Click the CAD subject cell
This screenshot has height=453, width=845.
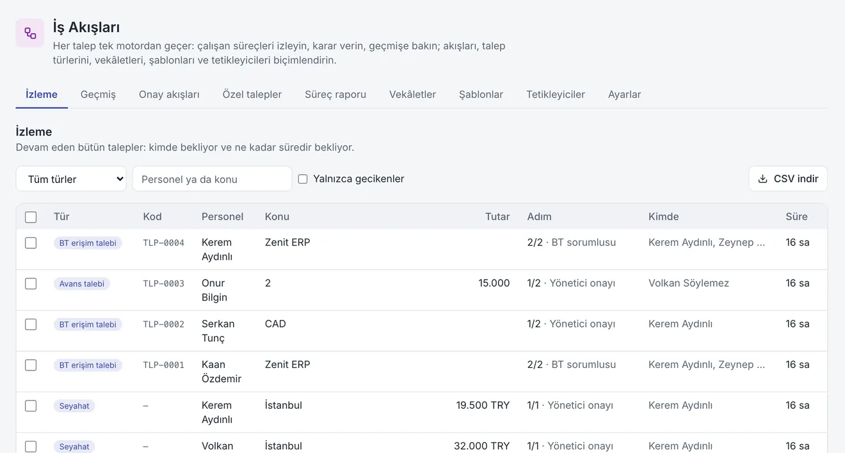pyautogui.click(x=275, y=324)
